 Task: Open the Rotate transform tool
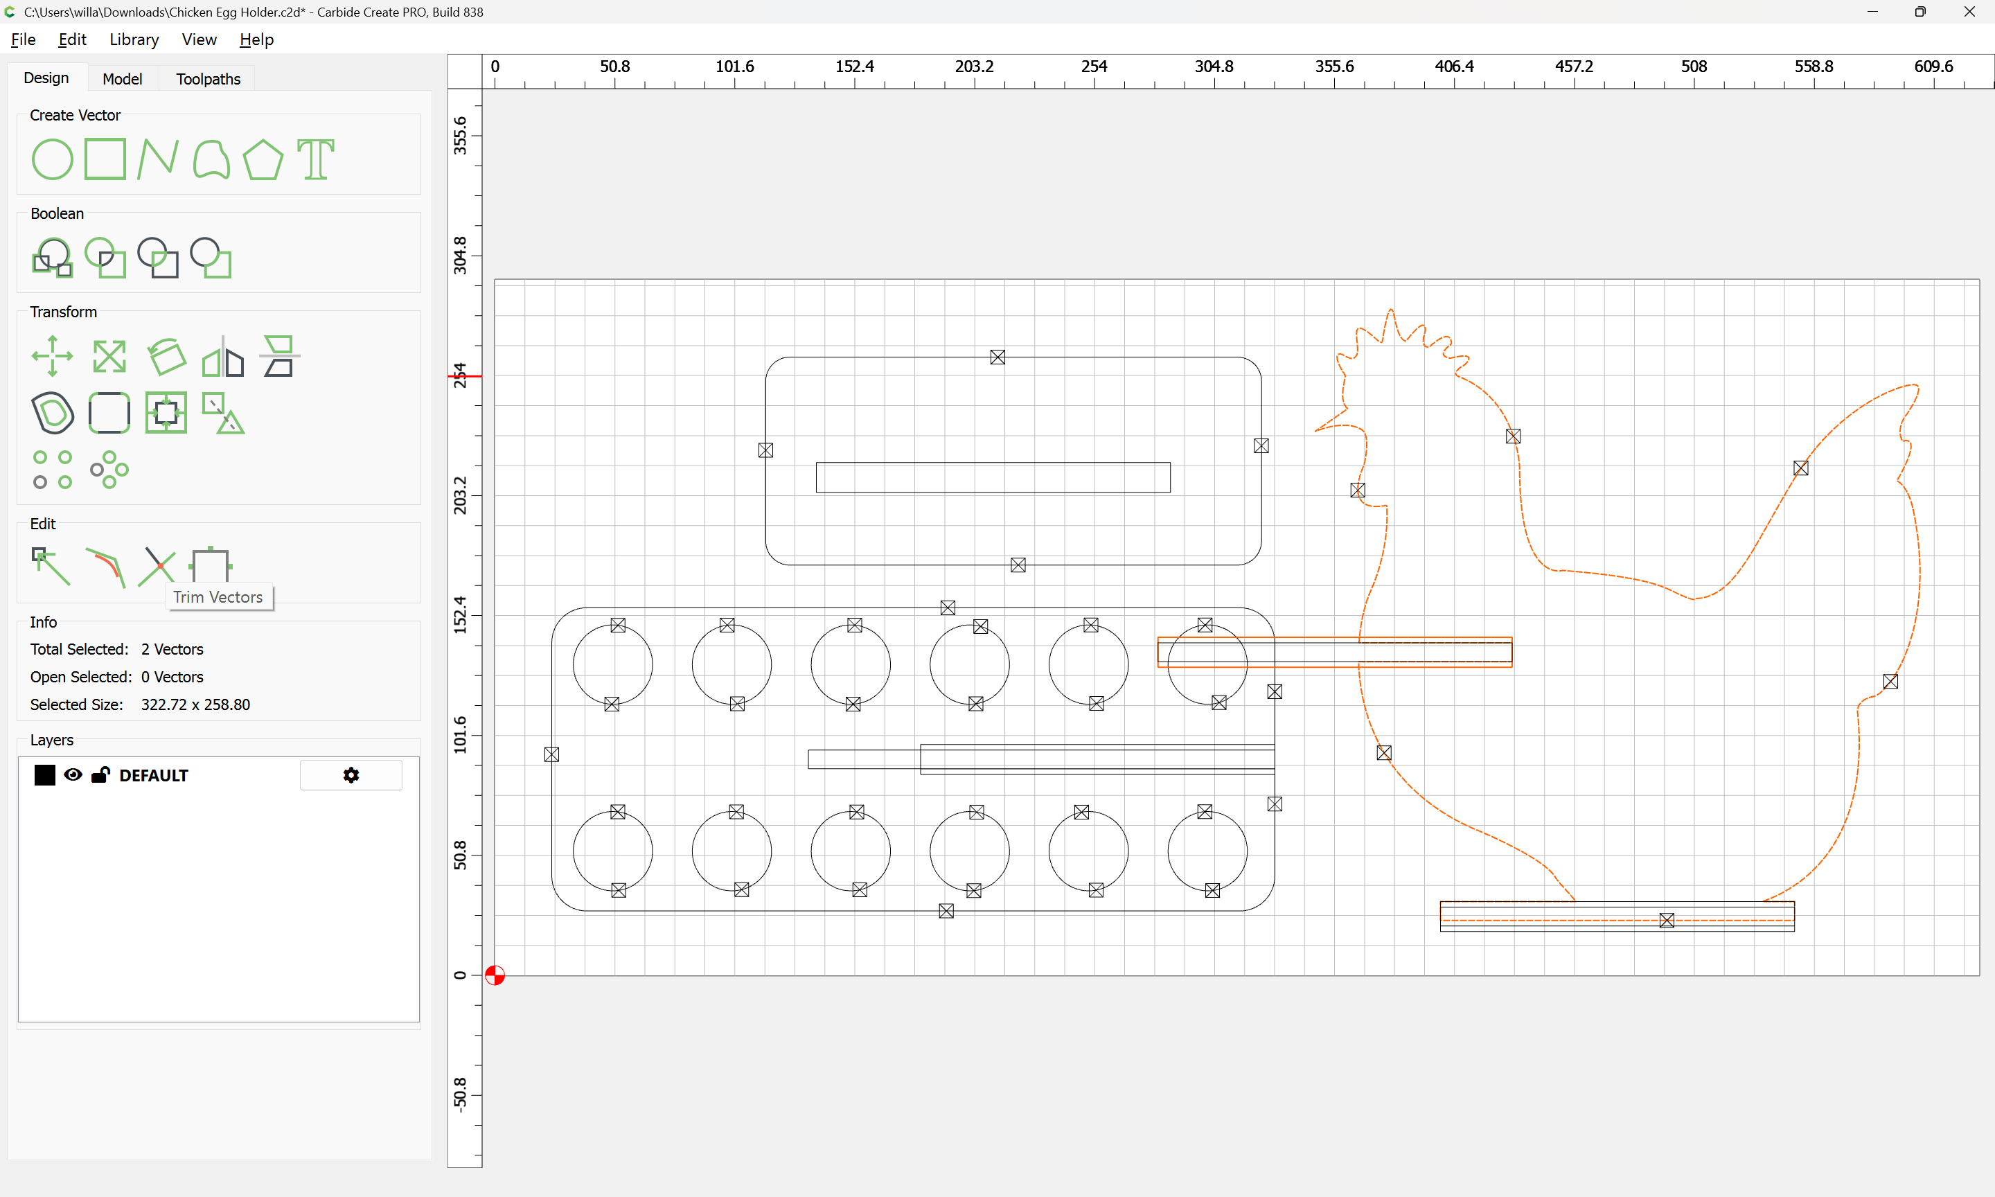click(166, 356)
